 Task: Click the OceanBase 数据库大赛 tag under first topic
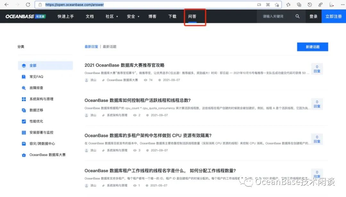pos(122,80)
